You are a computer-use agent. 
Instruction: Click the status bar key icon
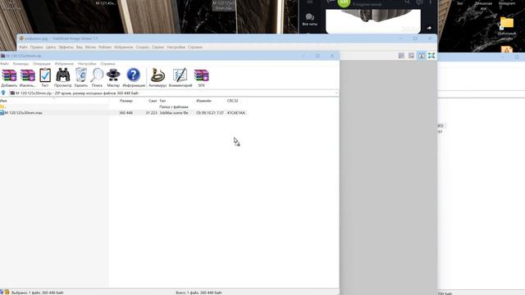tap(7, 293)
